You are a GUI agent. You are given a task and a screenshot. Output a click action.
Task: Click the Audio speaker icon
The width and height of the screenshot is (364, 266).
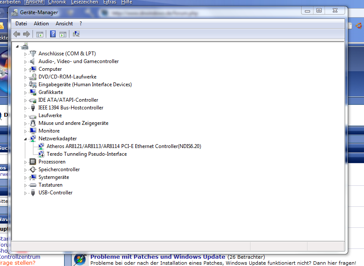point(33,61)
